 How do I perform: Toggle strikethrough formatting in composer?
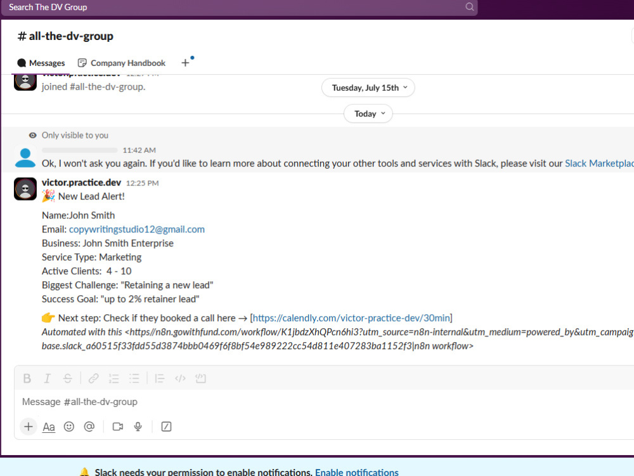click(x=68, y=378)
